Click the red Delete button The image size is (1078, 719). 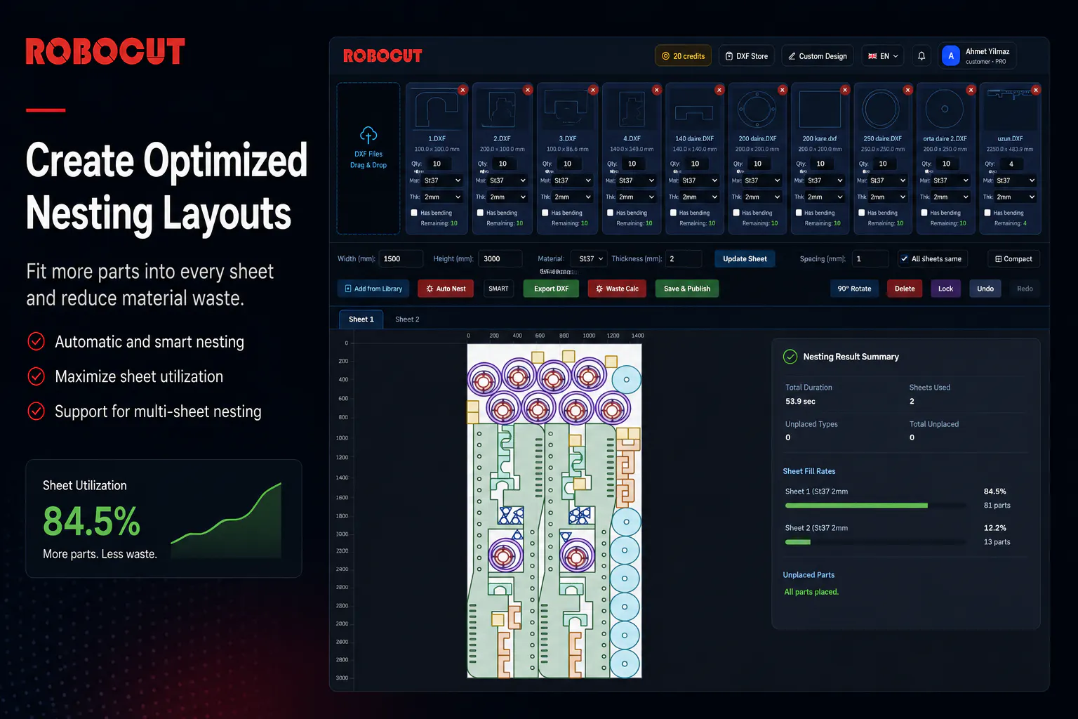click(905, 289)
